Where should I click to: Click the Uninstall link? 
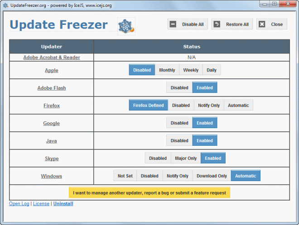point(63,203)
